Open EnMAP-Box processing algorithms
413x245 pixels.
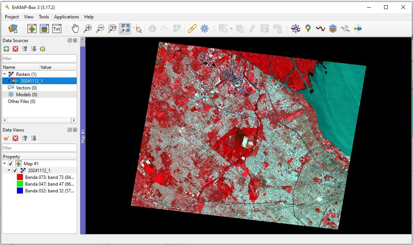296,29
